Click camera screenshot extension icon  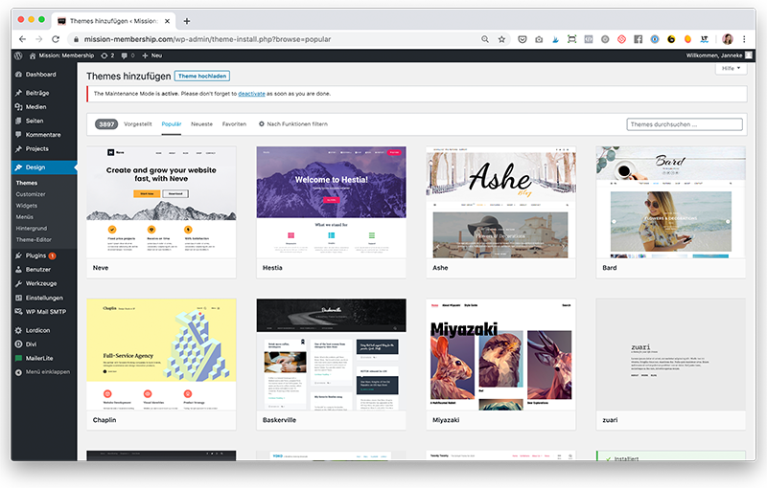pyautogui.click(x=539, y=39)
